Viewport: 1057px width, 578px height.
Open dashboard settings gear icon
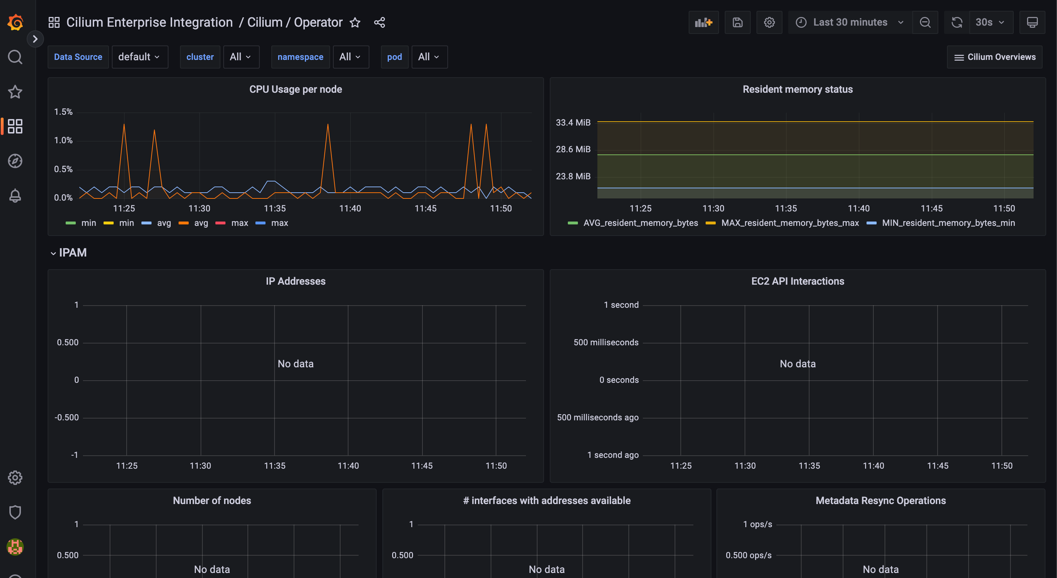(769, 22)
